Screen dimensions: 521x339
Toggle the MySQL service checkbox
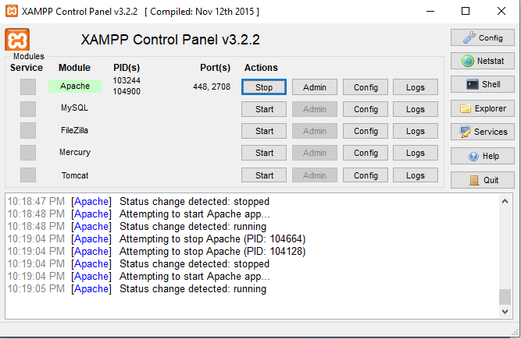coord(28,108)
